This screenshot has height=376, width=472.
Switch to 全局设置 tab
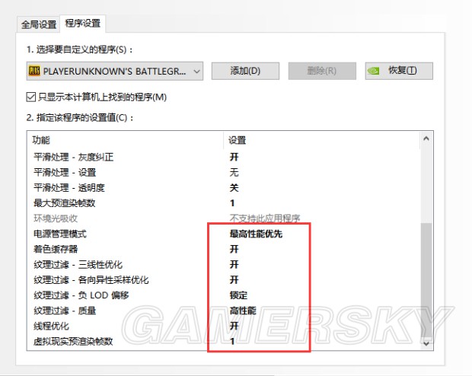[x=38, y=24]
